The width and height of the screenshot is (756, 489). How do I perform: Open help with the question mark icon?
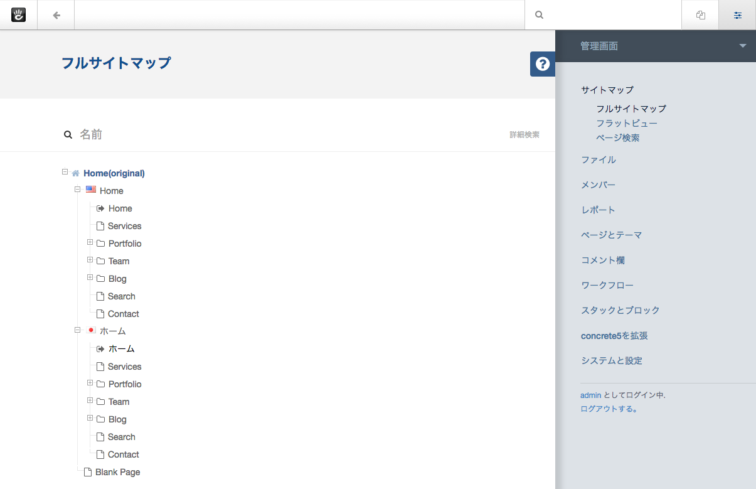point(543,64)
